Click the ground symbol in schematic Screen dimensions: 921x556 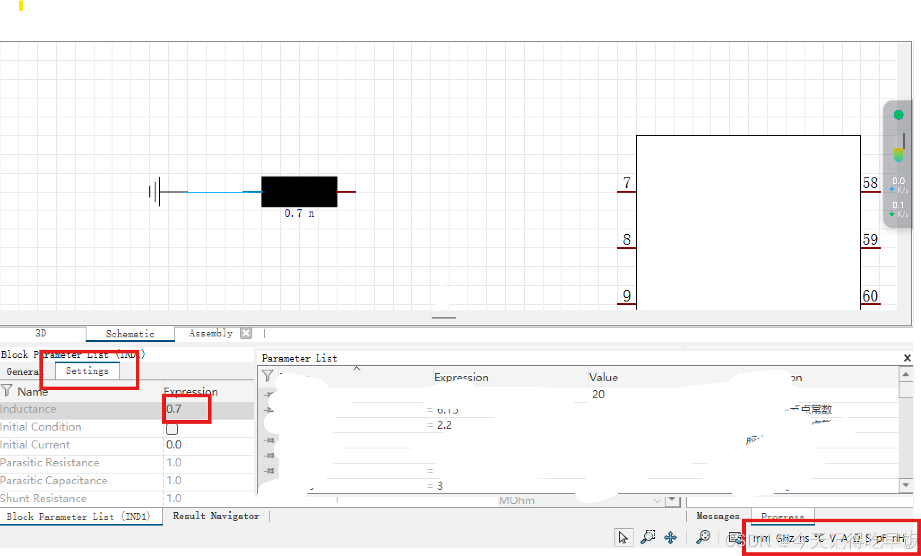tap(155, 192)
